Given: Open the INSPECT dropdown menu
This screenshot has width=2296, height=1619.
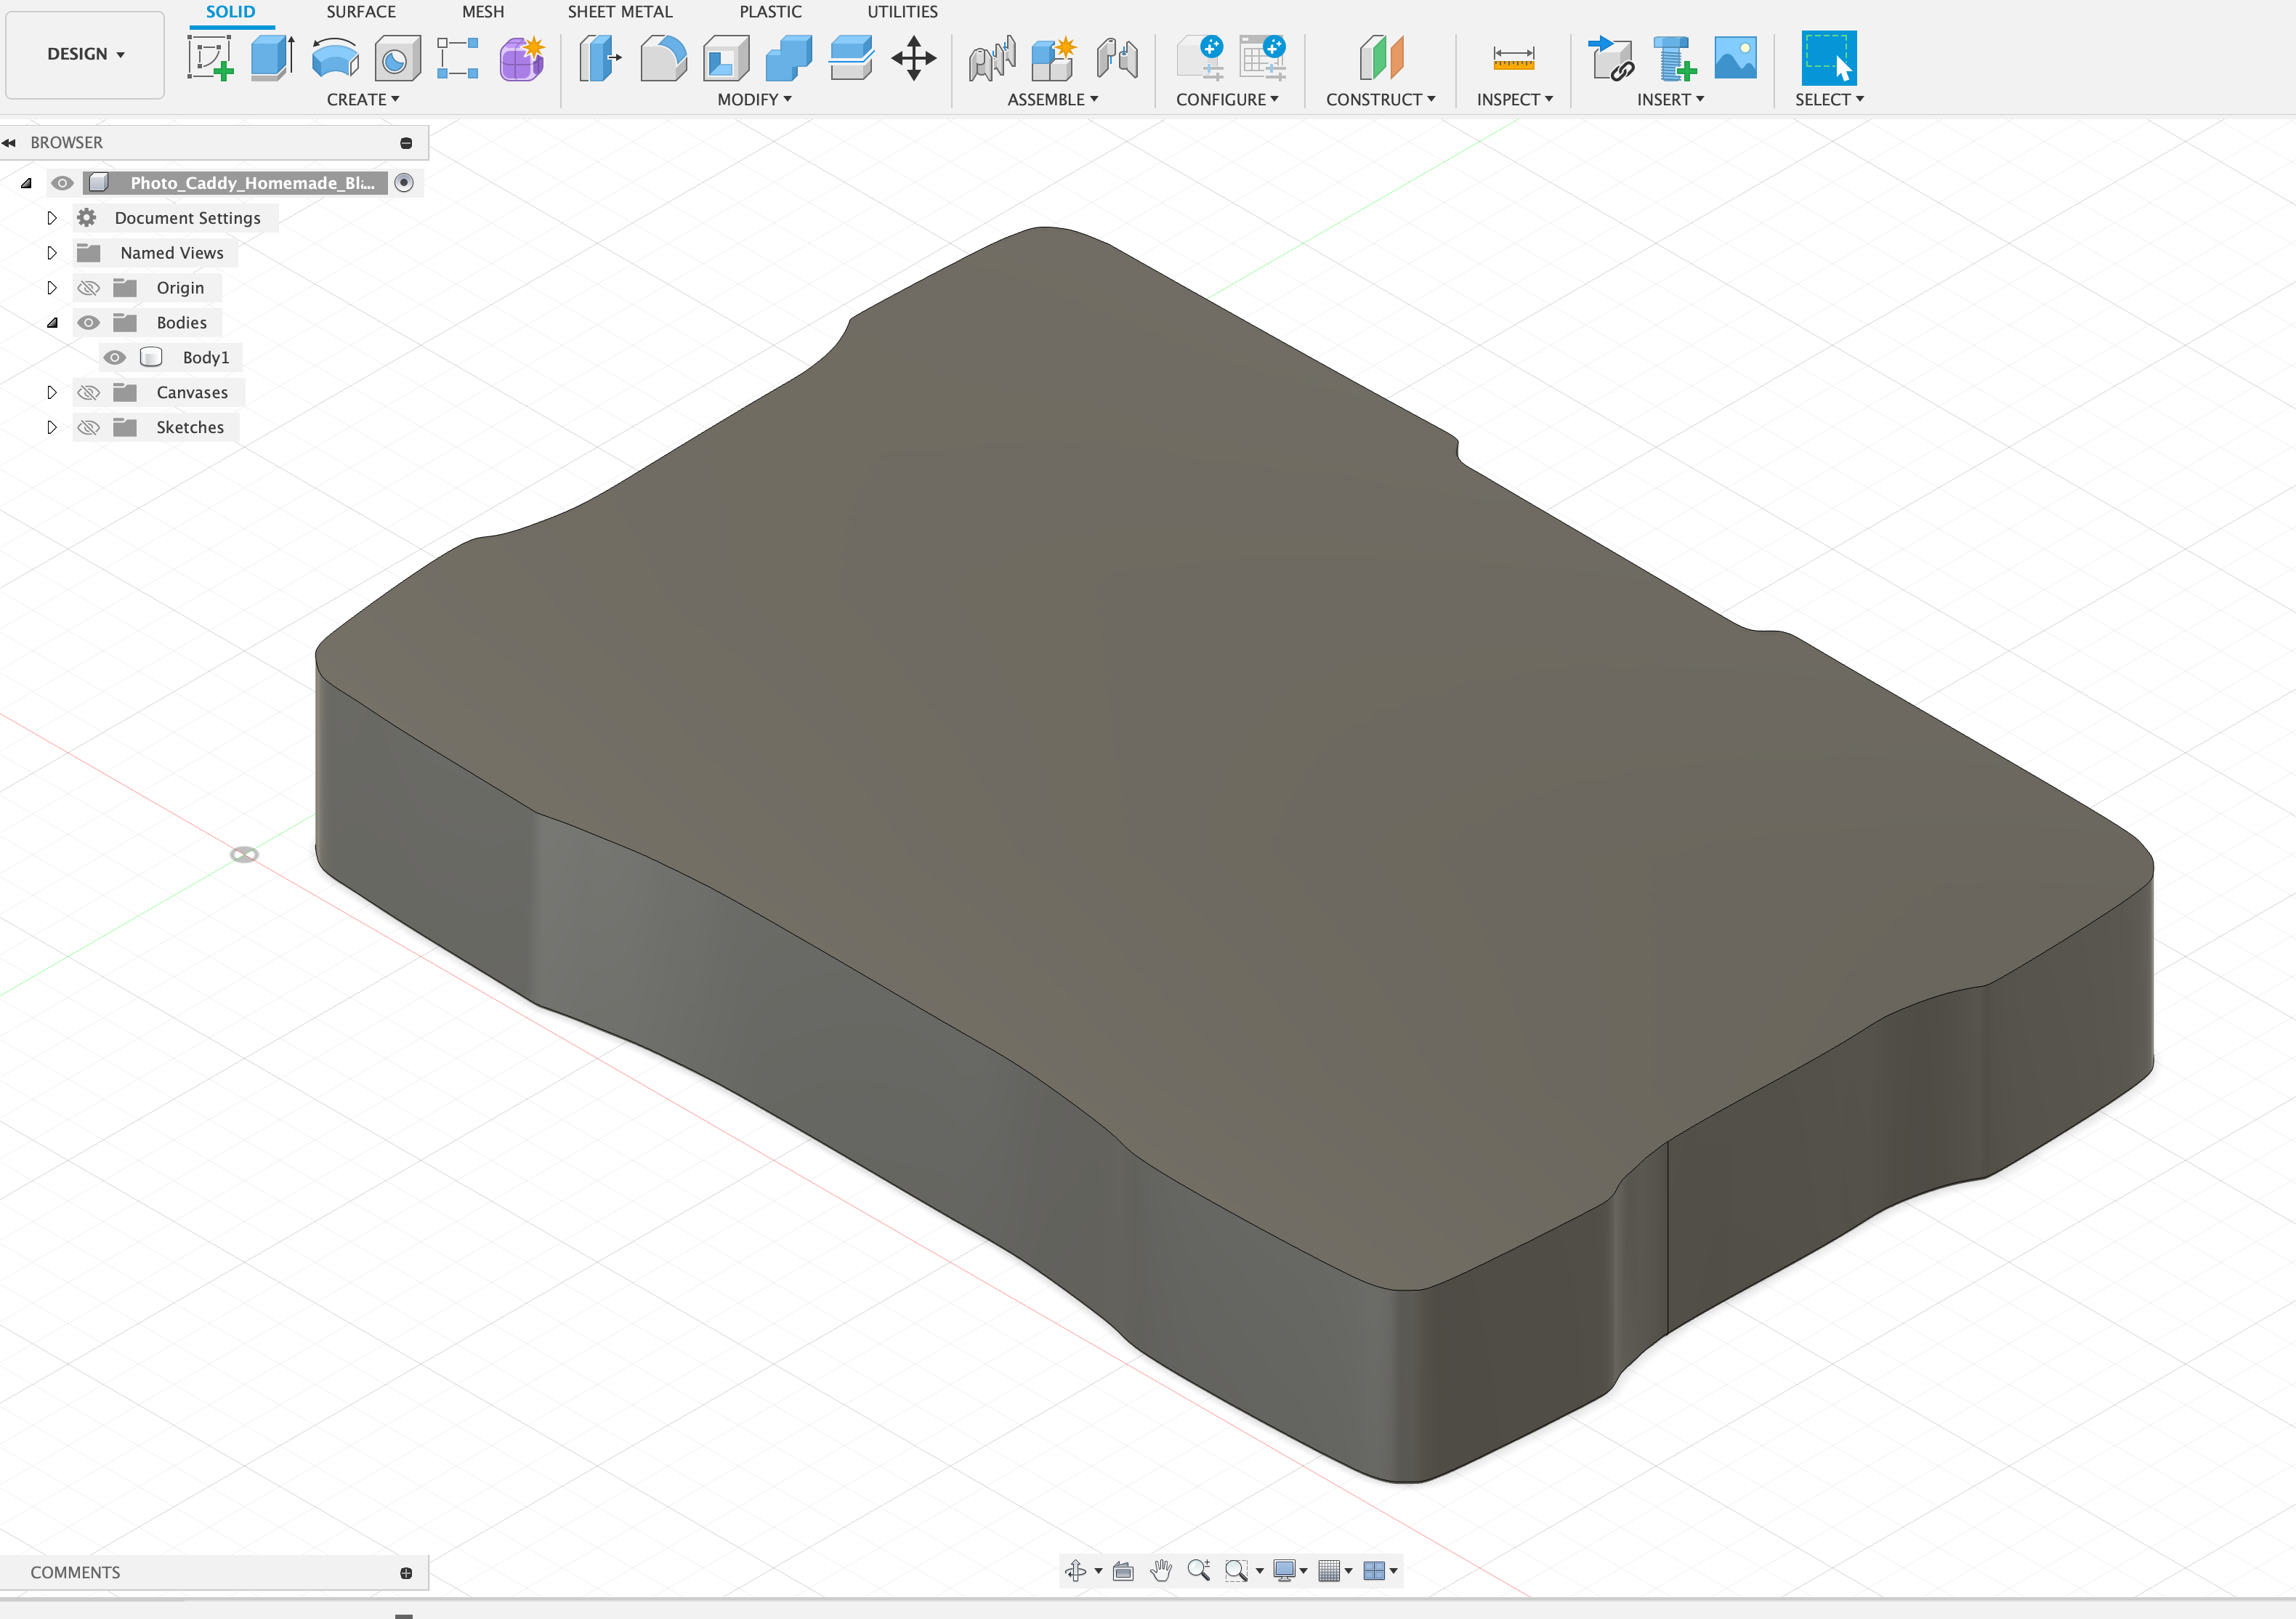Looking at the screenshot, I should [x=1515, y=100].
